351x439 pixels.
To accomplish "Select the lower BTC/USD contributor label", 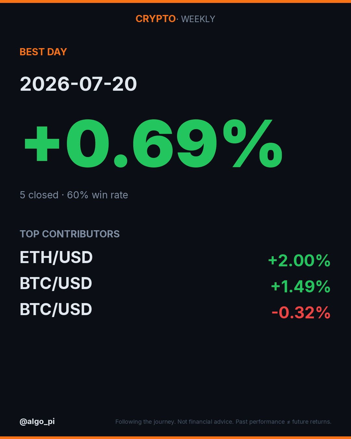I will pyautogui.click(x=56, y=309).
